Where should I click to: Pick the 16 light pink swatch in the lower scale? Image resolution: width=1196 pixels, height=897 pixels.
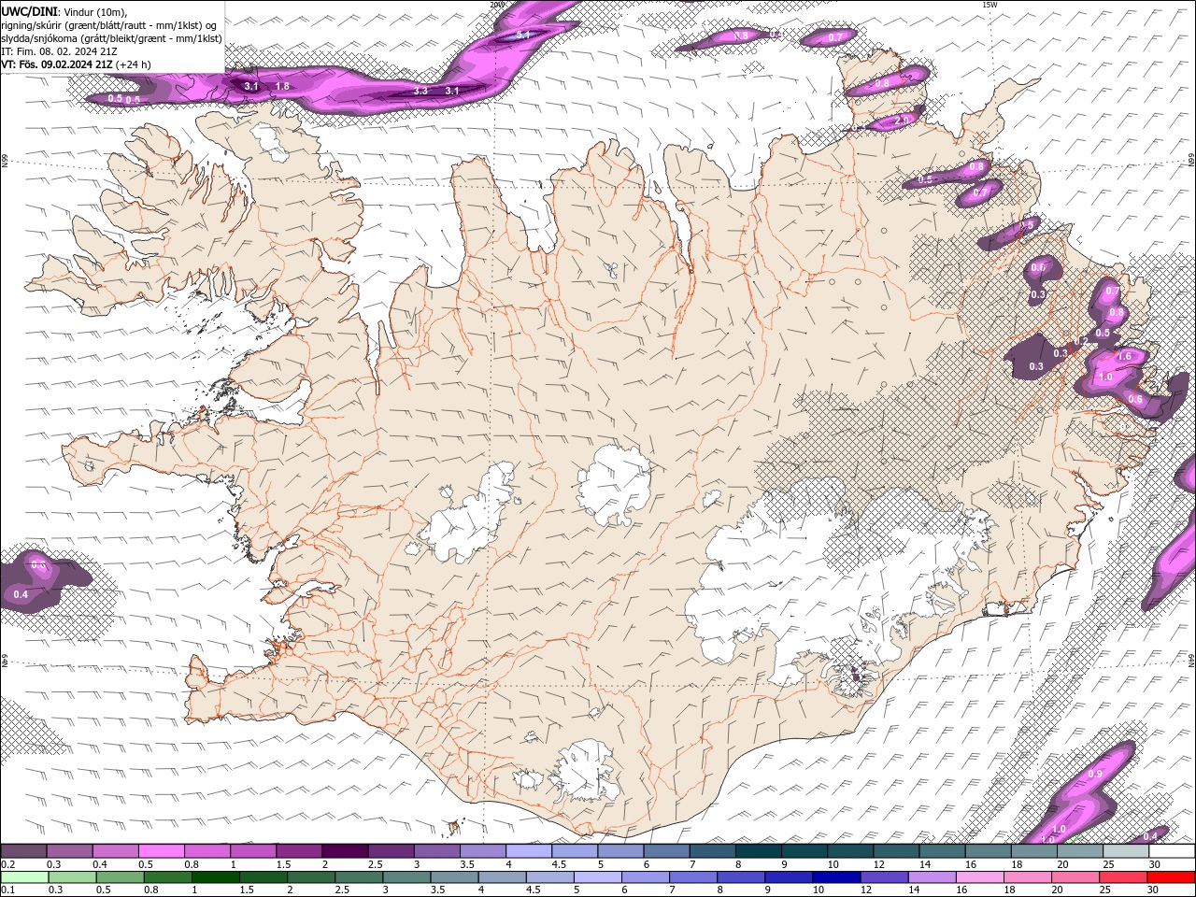(981, 876)
